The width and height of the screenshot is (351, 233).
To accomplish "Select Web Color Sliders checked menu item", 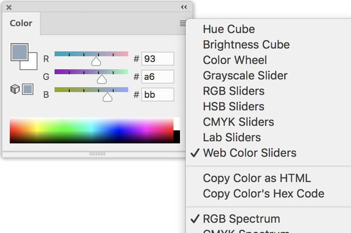I will [x=249, y=153].
